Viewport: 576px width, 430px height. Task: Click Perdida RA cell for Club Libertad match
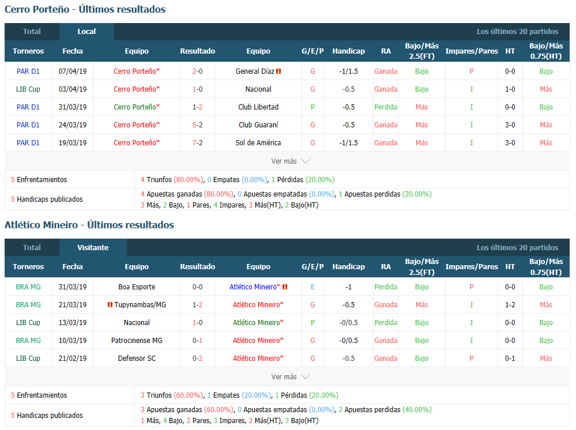pos(386,107)
